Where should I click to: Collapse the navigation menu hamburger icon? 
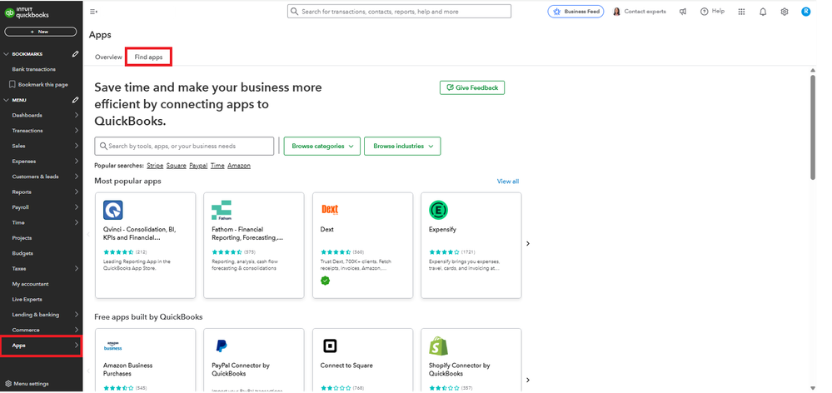[x=94, y=12]
